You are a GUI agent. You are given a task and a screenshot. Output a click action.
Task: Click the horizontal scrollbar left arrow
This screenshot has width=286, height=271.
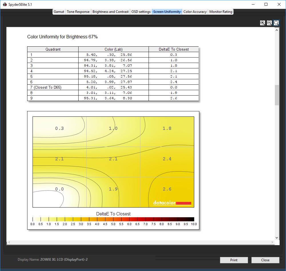click(9, 242)
